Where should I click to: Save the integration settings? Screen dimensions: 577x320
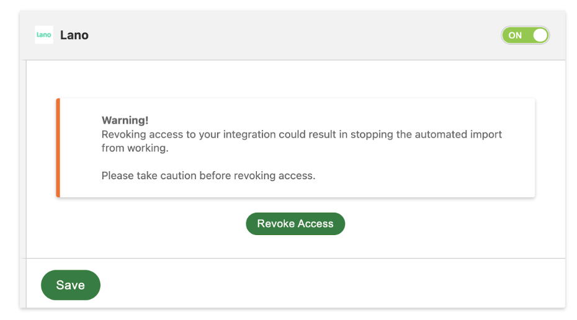[x=70, y=285]
